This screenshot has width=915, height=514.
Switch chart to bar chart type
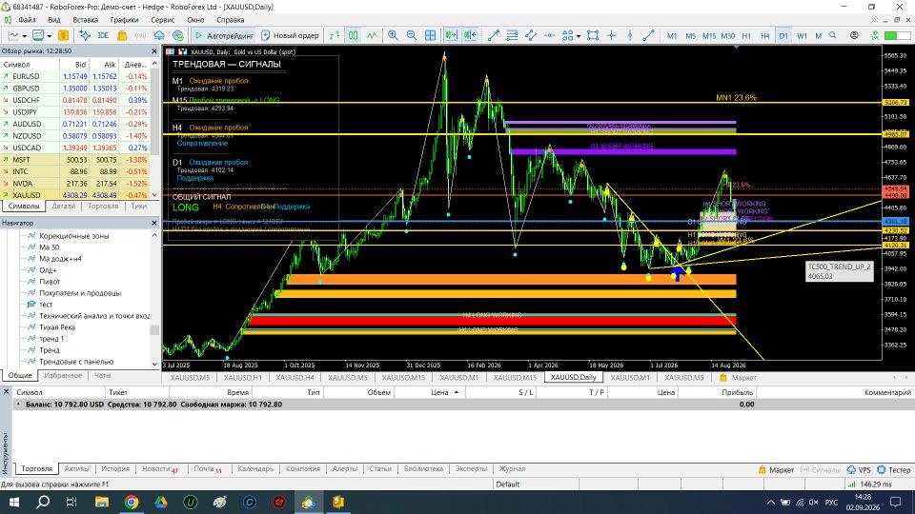pyautogui.click(x=335, y=35)
